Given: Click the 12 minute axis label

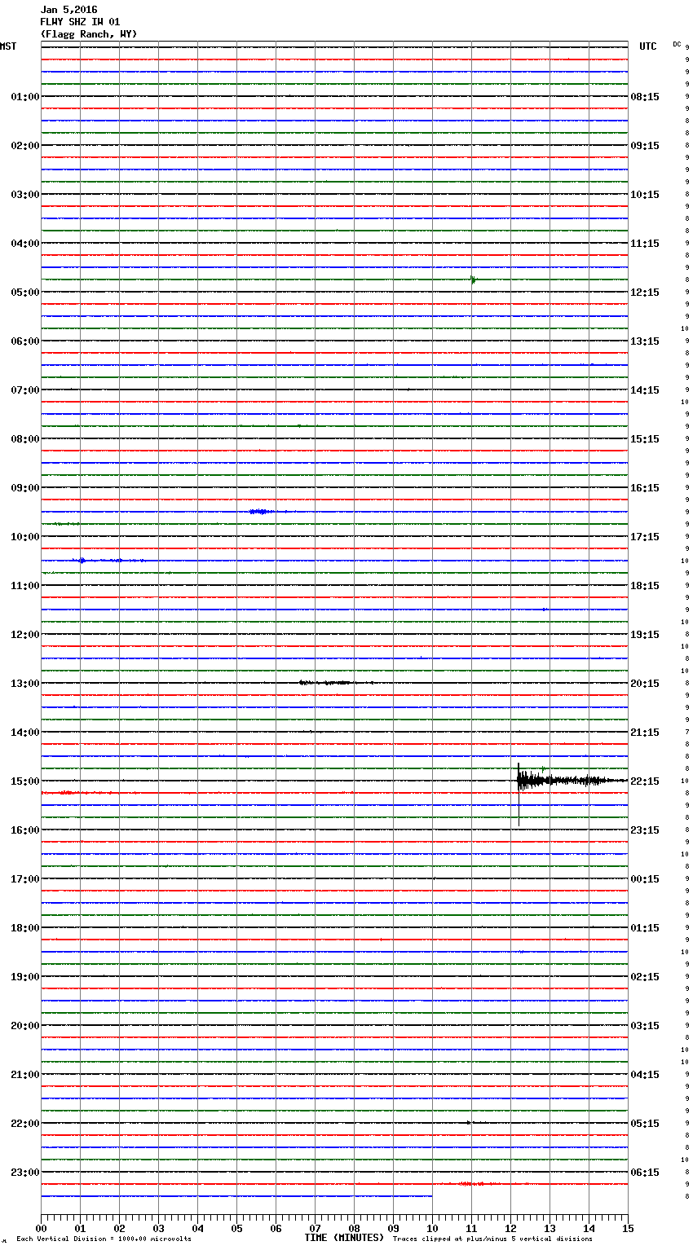Looking at the screenshot, I should [510, 1228].
